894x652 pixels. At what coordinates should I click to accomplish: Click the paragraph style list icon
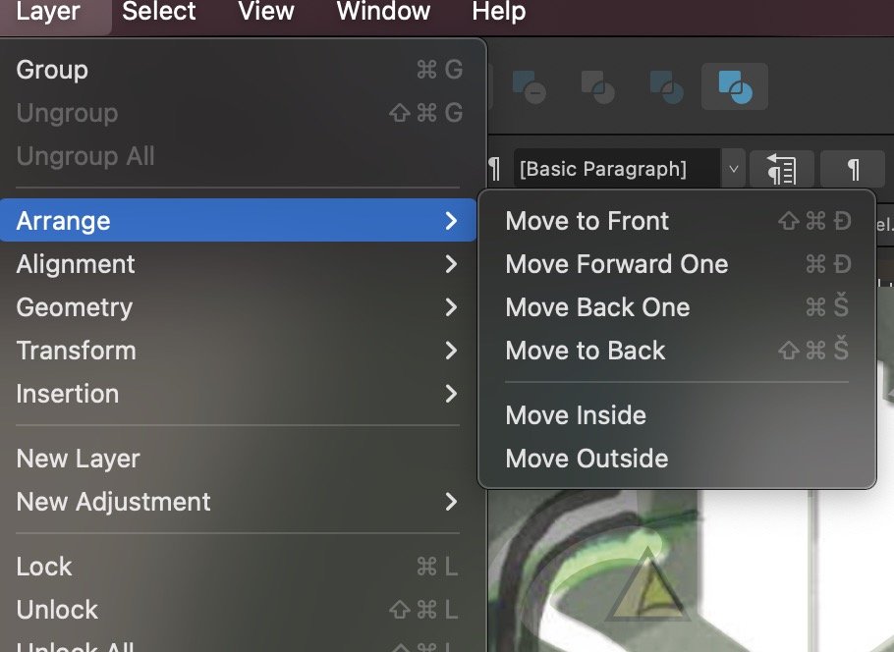tap(781, 168)
